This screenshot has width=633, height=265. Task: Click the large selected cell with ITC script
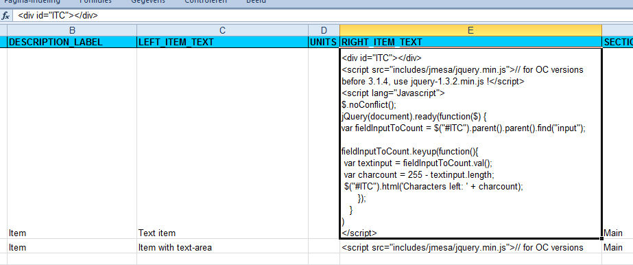[x=470, y=143]
